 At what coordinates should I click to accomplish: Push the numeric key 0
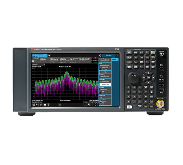(128, 101)
